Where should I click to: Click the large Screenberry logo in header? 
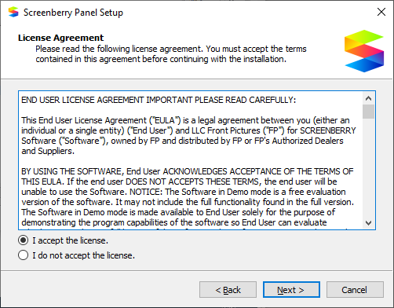click(364, 51)
